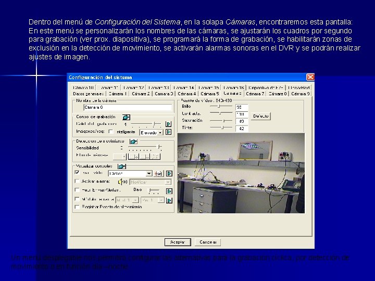Click the green arrow icon next to the Elevado dropdown
This screenshot has width=375, height=281.
tap(169, 132)
